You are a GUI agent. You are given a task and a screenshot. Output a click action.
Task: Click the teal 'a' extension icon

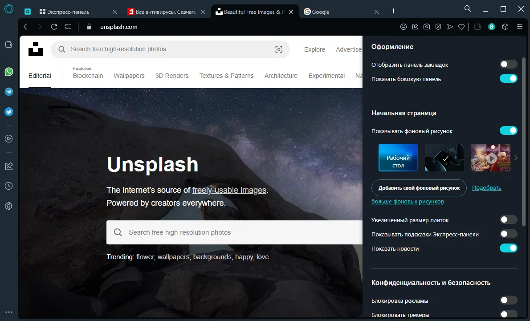[492, 27]
